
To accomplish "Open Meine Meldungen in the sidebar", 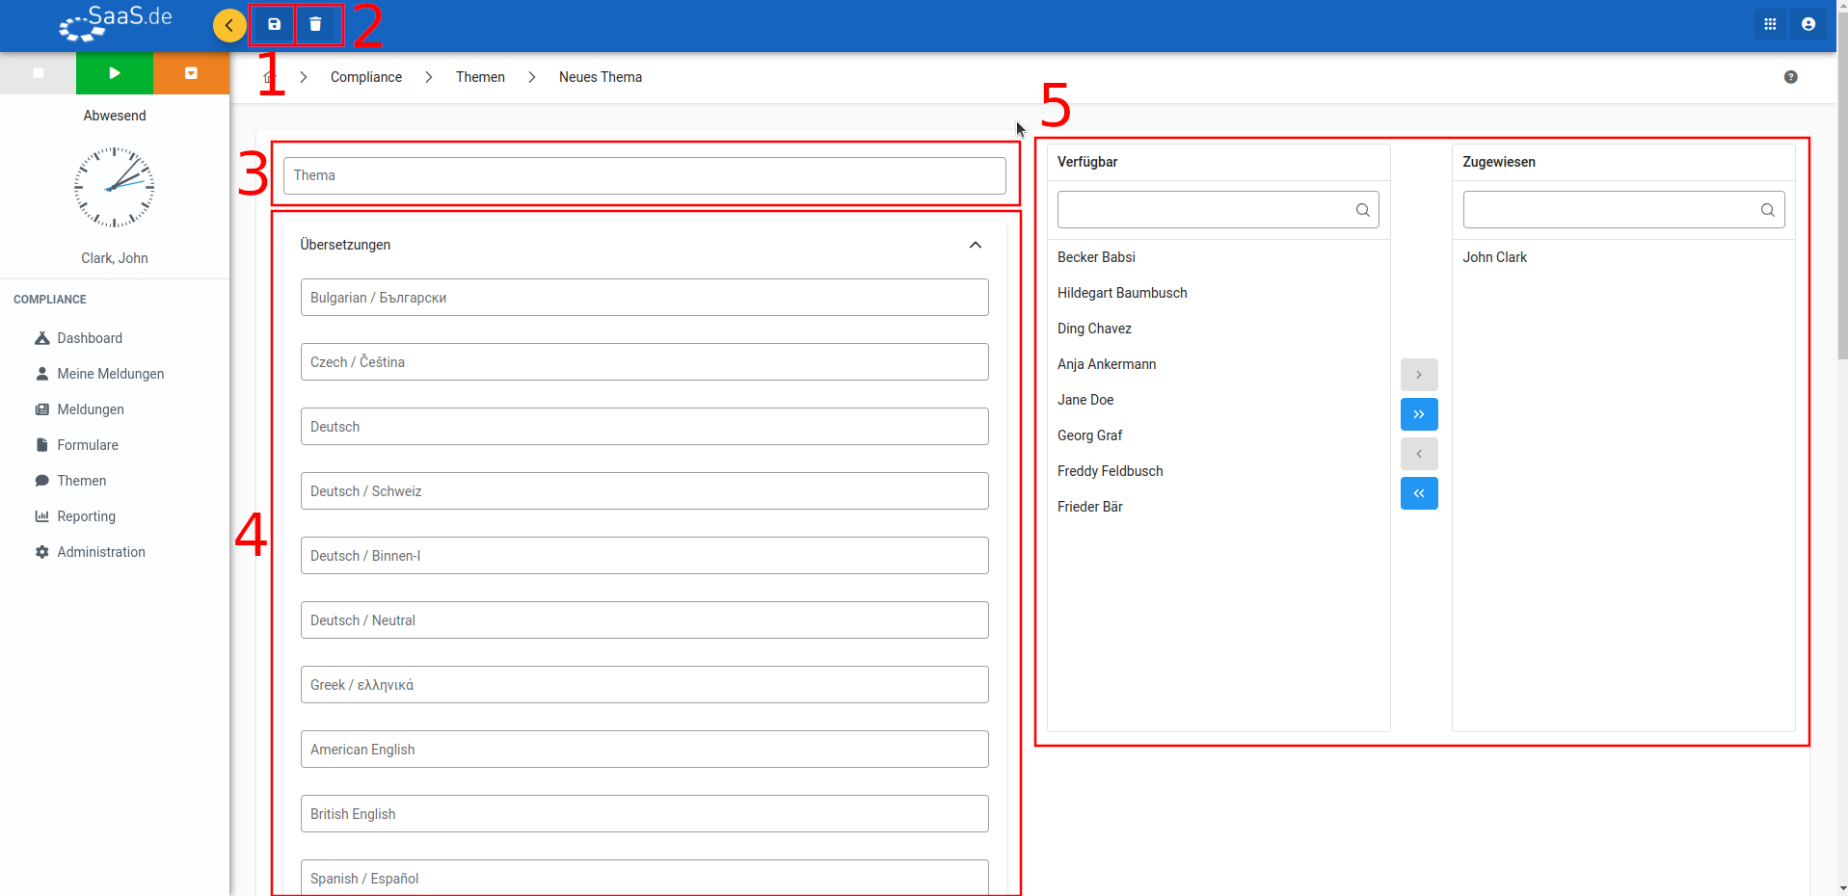I will (x=110, y=374).
